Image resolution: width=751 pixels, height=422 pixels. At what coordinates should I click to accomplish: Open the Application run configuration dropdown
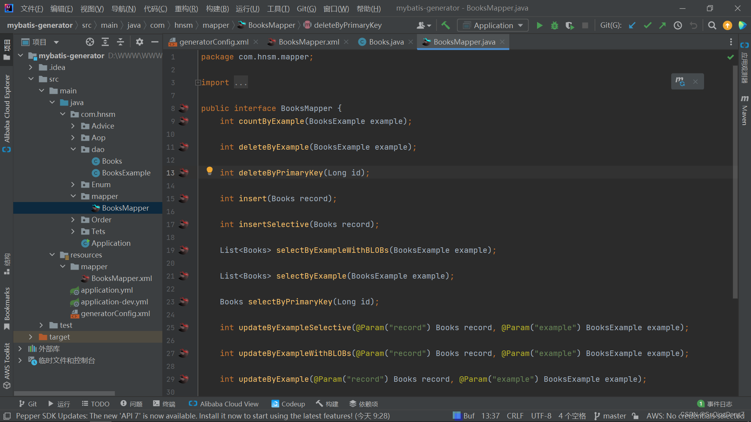[x=493, y=25]
